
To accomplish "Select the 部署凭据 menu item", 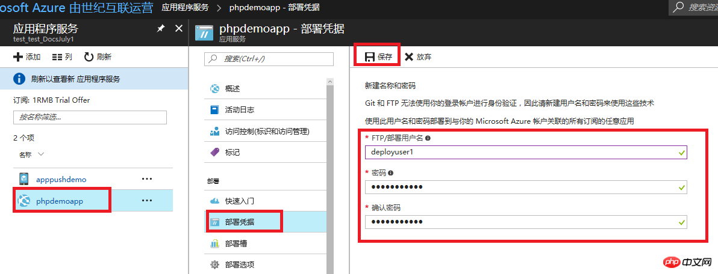I will tap(265, 222).
